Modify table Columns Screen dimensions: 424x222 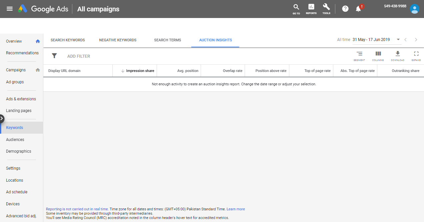pyautogui.click(x=378, y=54)
